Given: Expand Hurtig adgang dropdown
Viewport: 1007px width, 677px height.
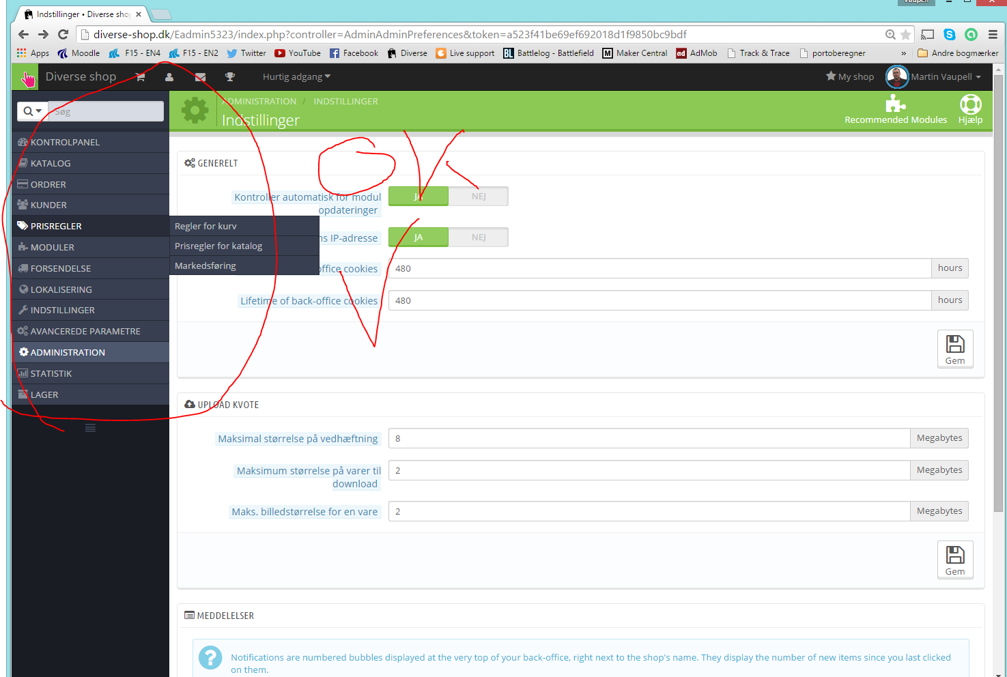Looking at the screenshot, I should (296, 76).
